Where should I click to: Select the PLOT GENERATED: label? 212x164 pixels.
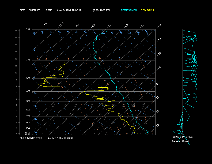[32, 138]
